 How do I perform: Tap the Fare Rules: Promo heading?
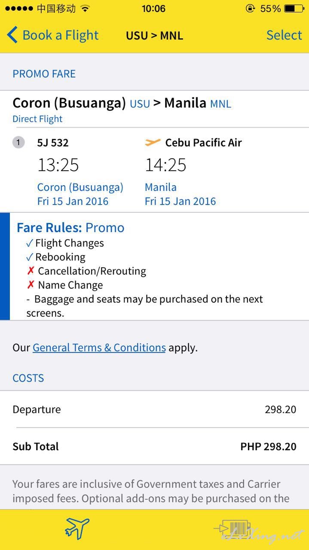click(70, 228)
